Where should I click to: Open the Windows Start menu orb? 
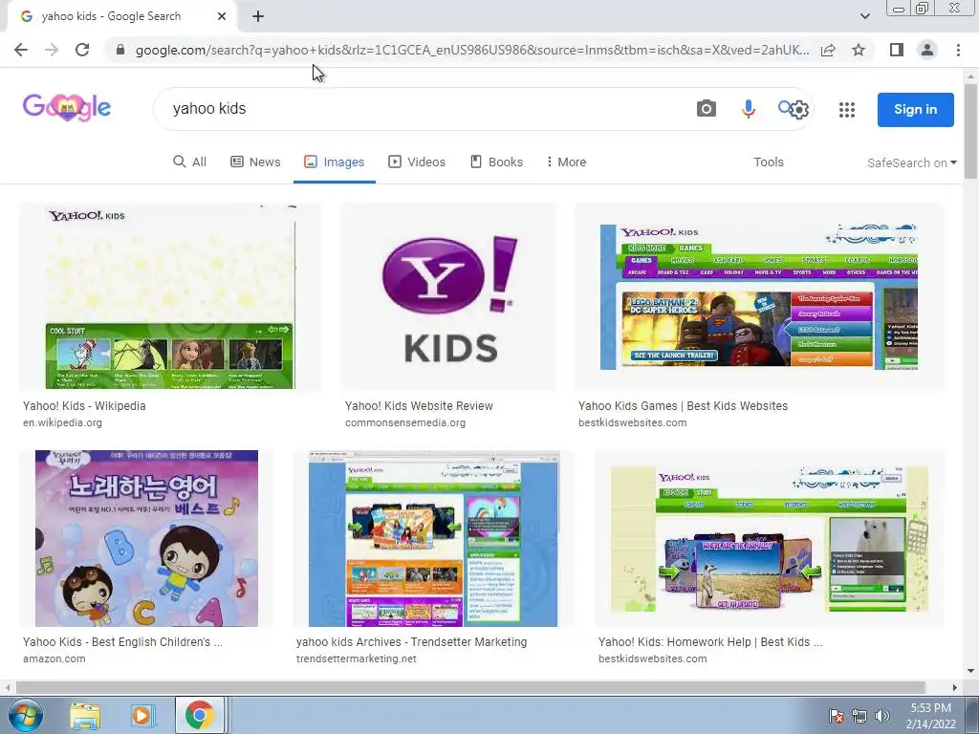coord(24,715)
